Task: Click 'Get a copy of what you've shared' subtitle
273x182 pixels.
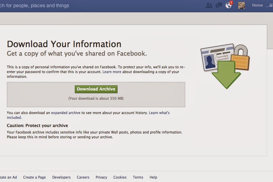Action: (x=77, y=54)
